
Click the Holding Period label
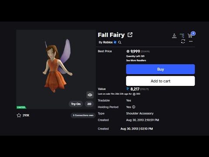(x=108, y=107)
